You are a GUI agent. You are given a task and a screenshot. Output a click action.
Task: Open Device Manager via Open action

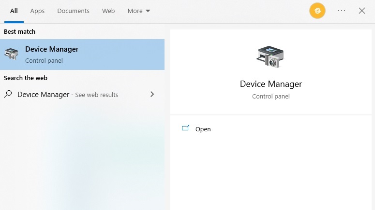coord(203,129)
